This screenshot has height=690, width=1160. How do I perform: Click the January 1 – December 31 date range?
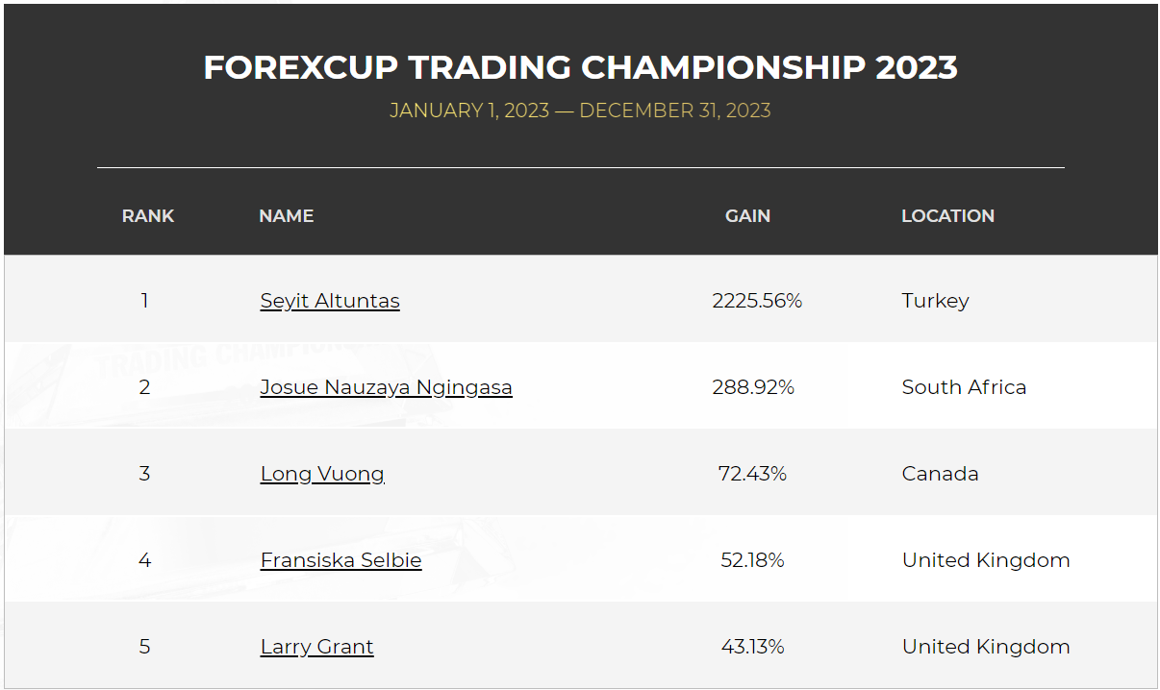[x=580, y=111]
